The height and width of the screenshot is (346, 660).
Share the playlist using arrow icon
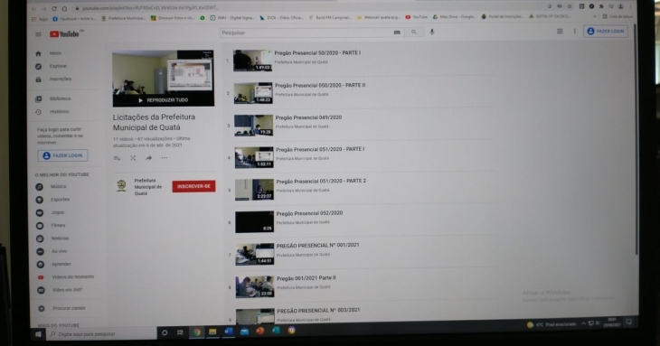(148, 158)
